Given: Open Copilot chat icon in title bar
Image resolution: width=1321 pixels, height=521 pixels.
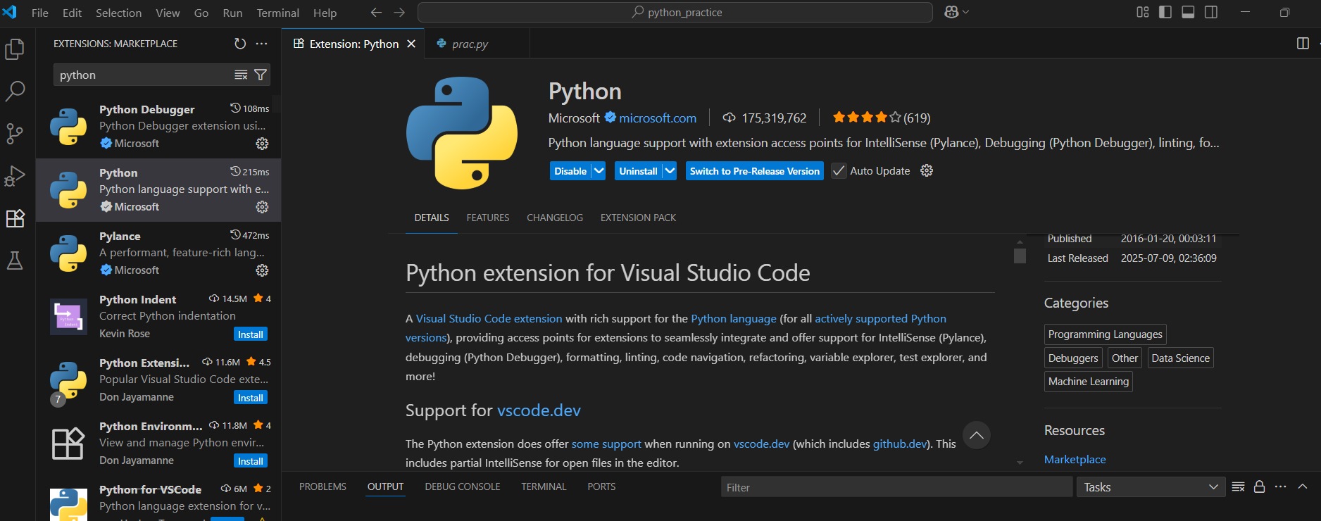Looking at the screenshot, I should coord(951,13).
